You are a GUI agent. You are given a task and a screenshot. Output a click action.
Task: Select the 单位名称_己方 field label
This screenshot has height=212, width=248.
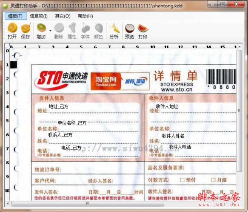pos(72,123)
